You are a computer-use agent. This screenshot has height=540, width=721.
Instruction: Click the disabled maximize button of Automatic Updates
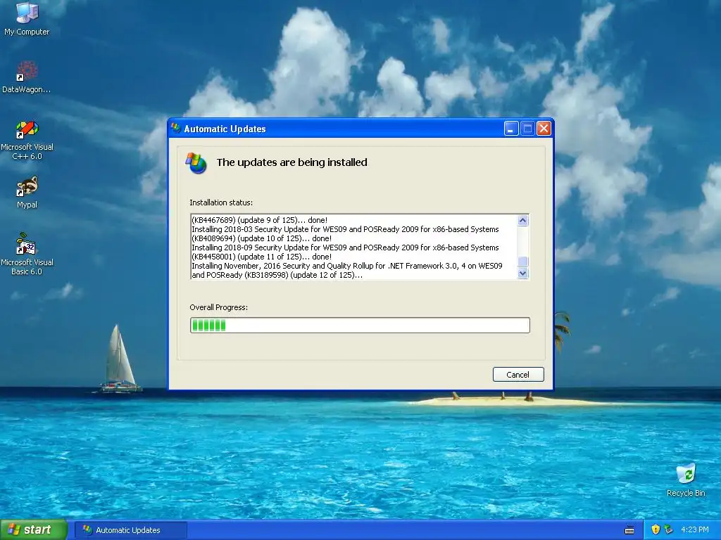click(527, 129)
